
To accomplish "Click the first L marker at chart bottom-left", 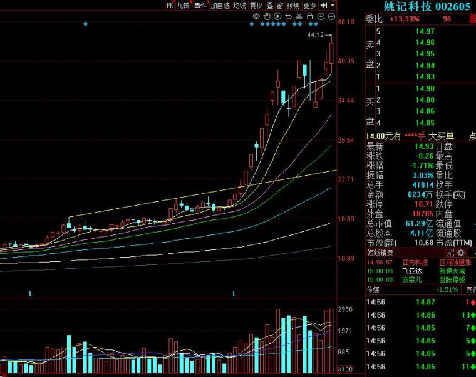I will [x=31, y=294].
